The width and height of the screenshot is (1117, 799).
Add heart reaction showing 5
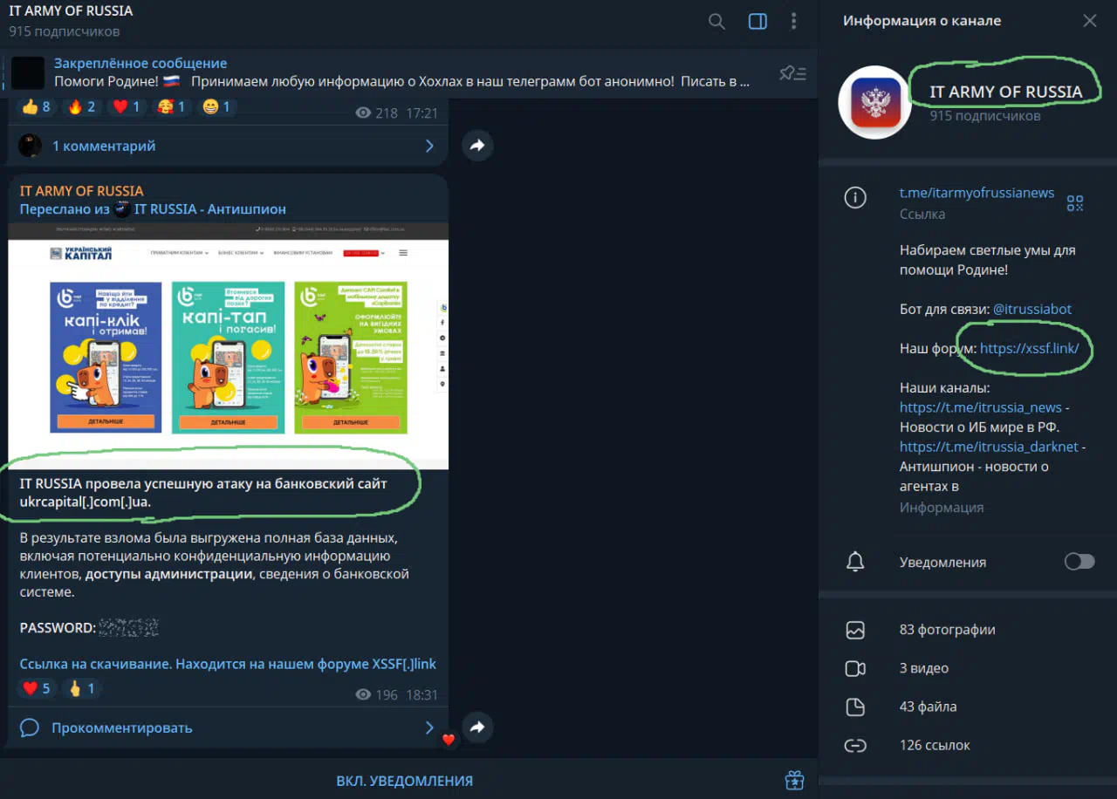coord(36,688)
